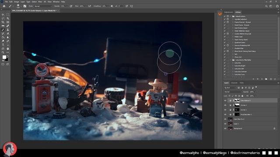The image size is (280, 157).
Task: Open the File menu
Action: 6,2
